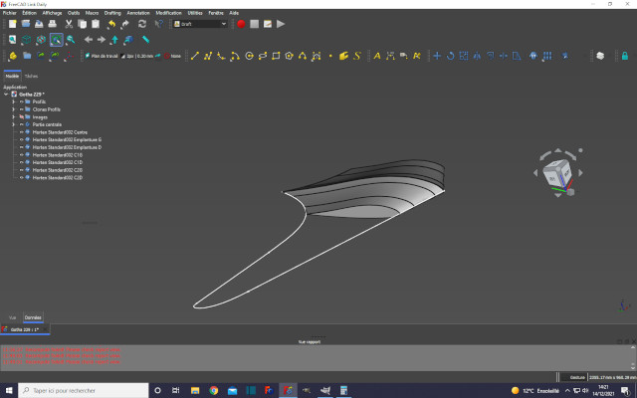The height and width of the screenshot is (398, 637).
Task: Click the Go to linked object up arrow
Action: coord(115,40)
